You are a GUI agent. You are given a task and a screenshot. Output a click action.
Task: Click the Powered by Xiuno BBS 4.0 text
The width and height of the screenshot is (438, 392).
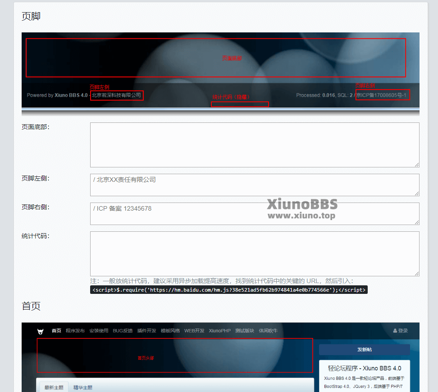57,95
